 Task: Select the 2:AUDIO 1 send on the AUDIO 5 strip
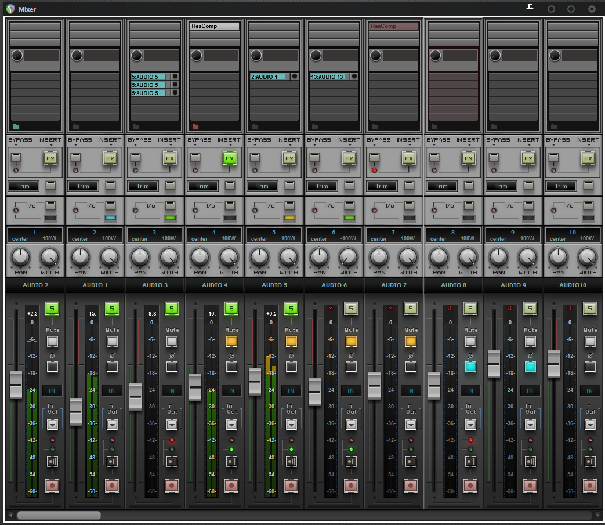[x=269, y=77]
